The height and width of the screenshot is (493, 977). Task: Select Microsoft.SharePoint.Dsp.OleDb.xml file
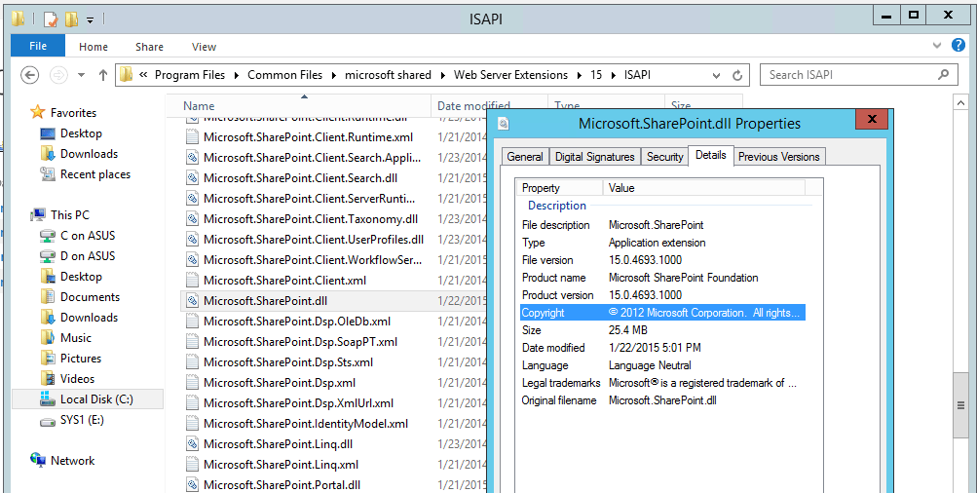pyautogui.click(x=297, y=322)
